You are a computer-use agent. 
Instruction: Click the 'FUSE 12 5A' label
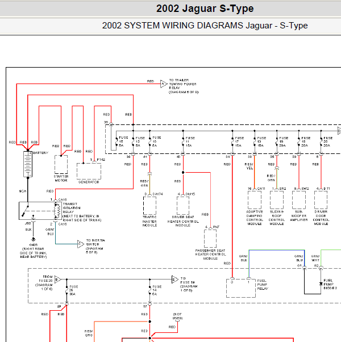[140, 142]
